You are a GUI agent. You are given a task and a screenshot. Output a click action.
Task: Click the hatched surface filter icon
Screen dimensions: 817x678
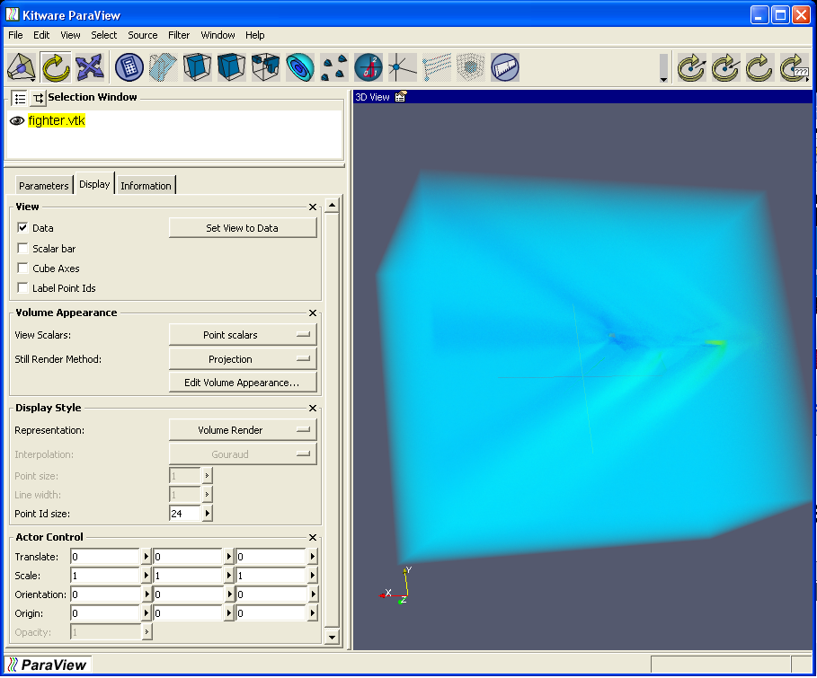163,67
